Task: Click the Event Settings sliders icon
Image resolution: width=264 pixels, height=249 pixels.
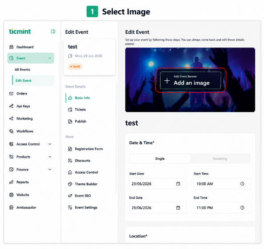Action: pos(70,207)
